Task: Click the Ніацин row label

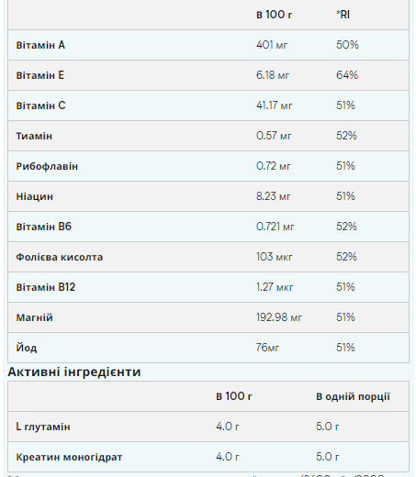Action: click(35, 196)
